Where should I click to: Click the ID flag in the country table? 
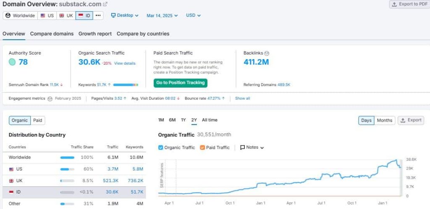click(11, 192)
